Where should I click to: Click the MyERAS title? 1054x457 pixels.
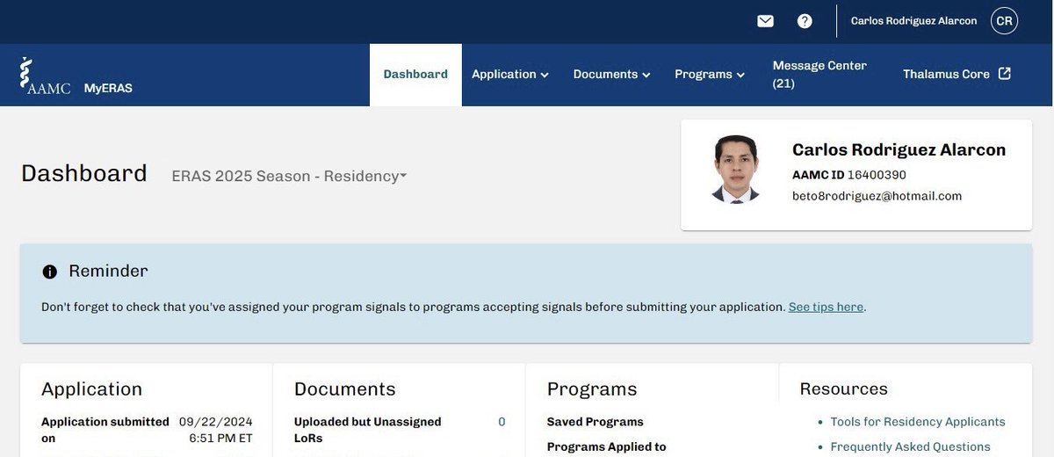click(108, 88)
